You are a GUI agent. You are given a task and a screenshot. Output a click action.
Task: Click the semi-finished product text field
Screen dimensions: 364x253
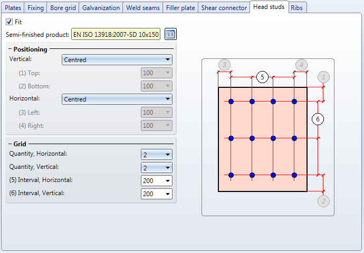[116, 35]
